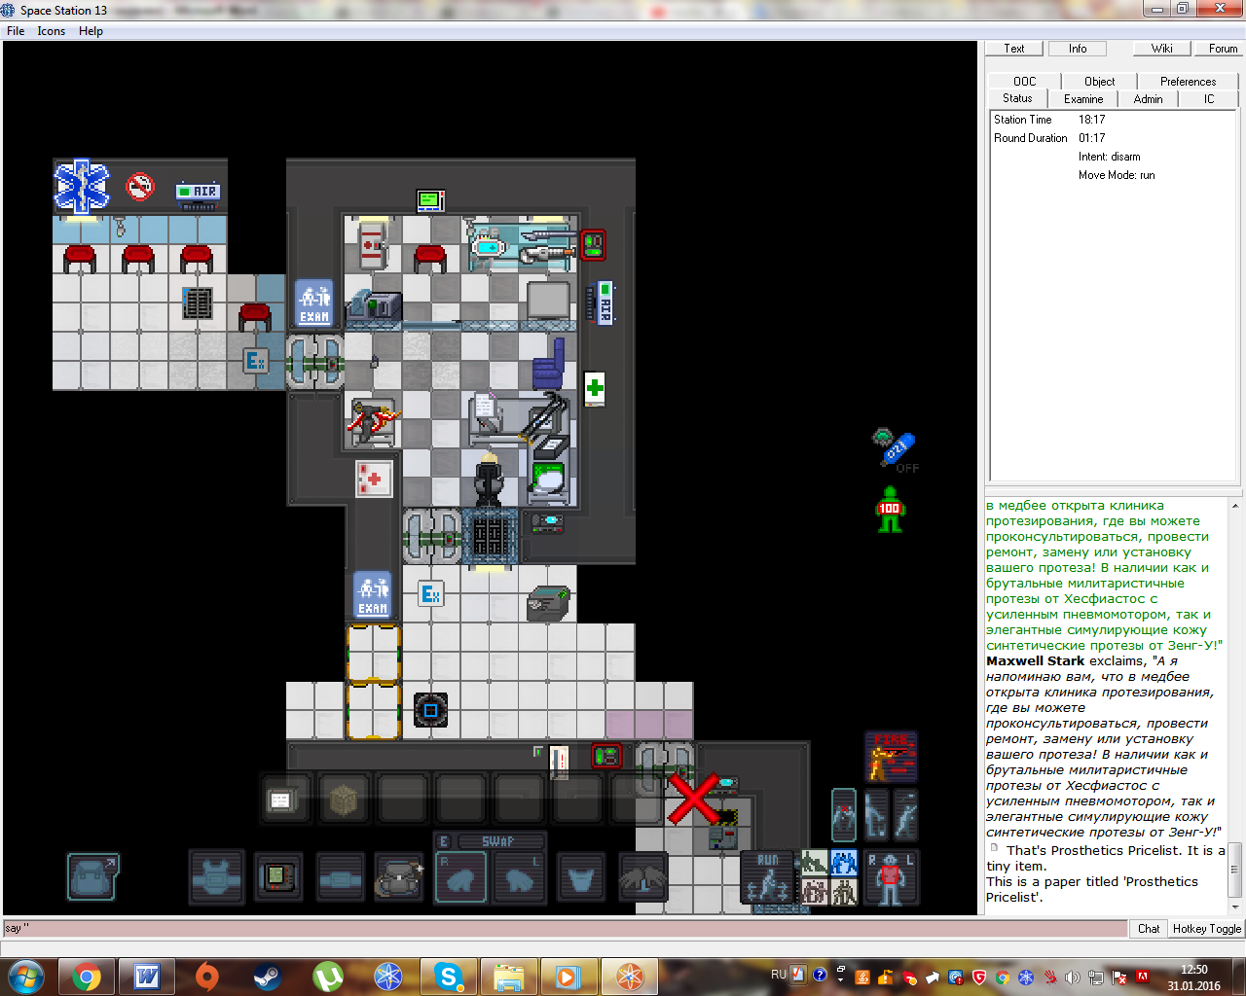
Task: Select the Admin tab
Action: pyautogui.click(x=1149, y=99)
